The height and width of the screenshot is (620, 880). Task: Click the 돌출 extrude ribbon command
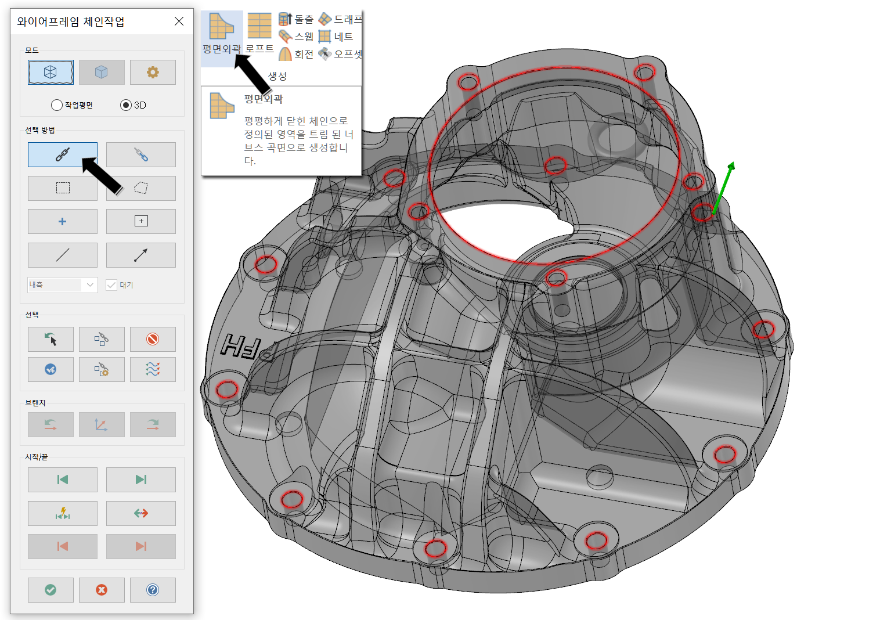(296, 19)
